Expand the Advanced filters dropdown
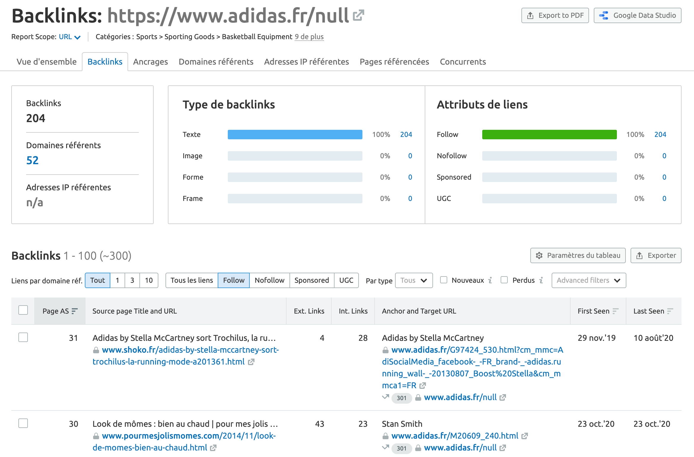694x457 pixels. point(589,280)
